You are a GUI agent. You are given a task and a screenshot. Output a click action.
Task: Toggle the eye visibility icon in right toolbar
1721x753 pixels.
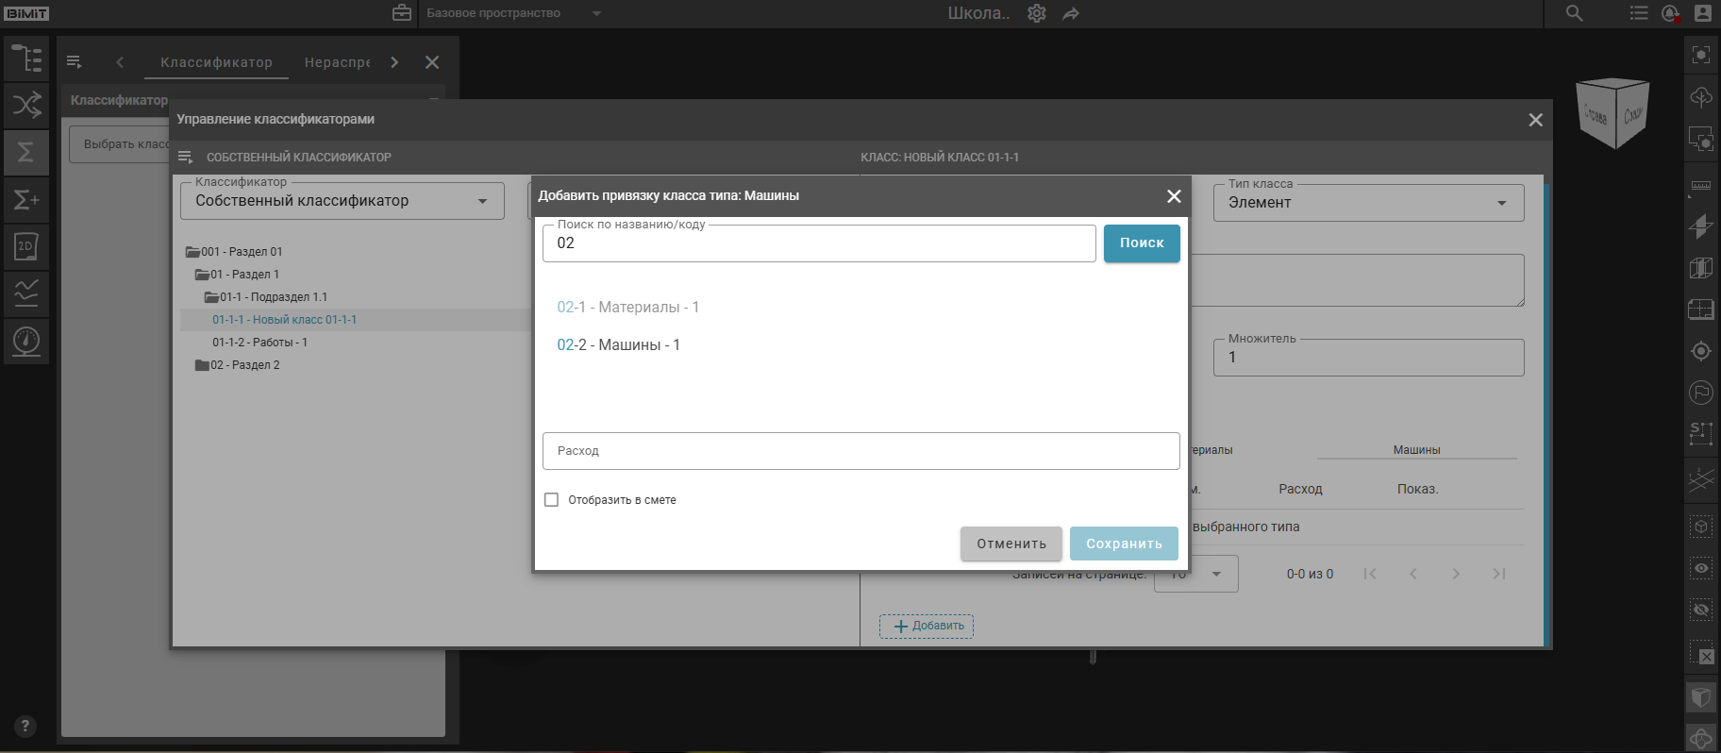pyautogui.click(x=1701, y=568)
